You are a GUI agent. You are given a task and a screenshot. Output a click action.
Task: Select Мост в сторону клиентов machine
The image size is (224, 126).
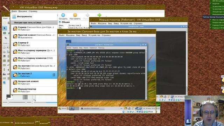pos(34,59)
